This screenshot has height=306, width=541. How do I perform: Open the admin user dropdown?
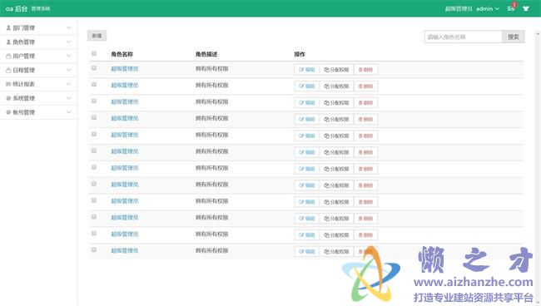coord(488,8)
